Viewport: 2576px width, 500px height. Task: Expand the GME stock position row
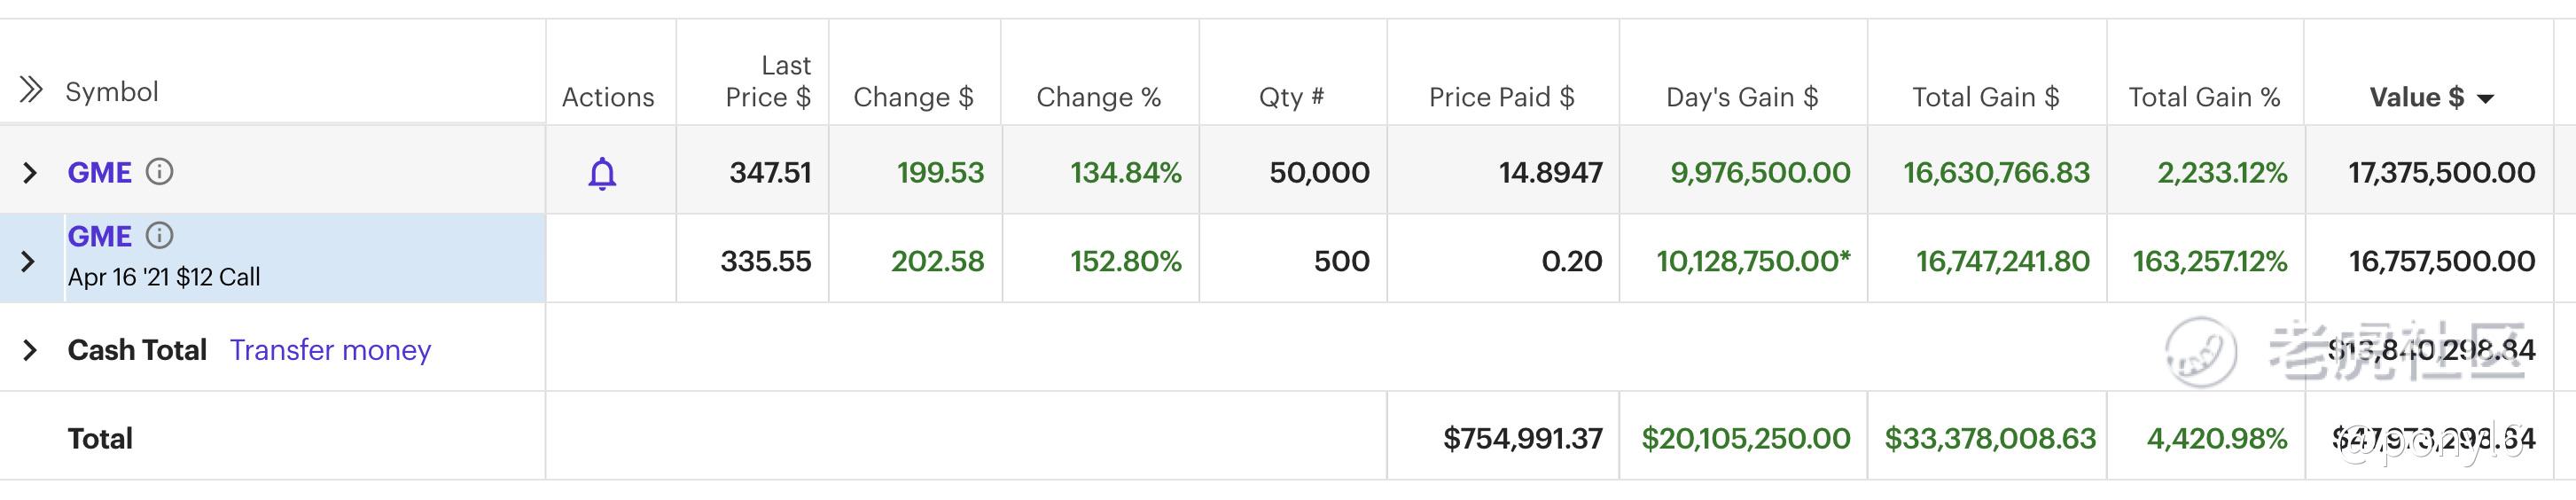(30, 173)
